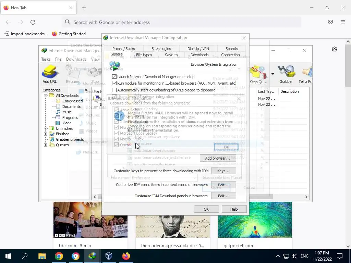351x263 pixels.
Task: Toggle the Apple Safari browser checkbox
Action: point(117,110)
